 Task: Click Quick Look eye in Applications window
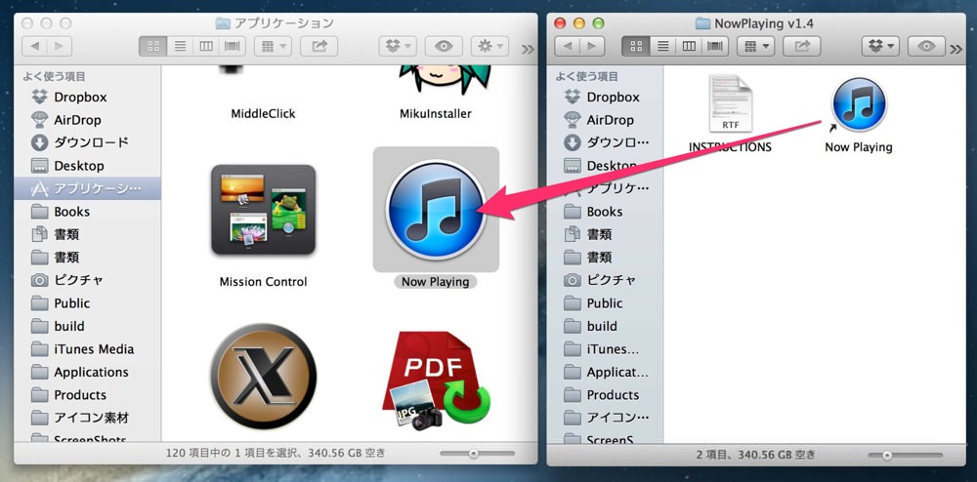click(444, 46)
